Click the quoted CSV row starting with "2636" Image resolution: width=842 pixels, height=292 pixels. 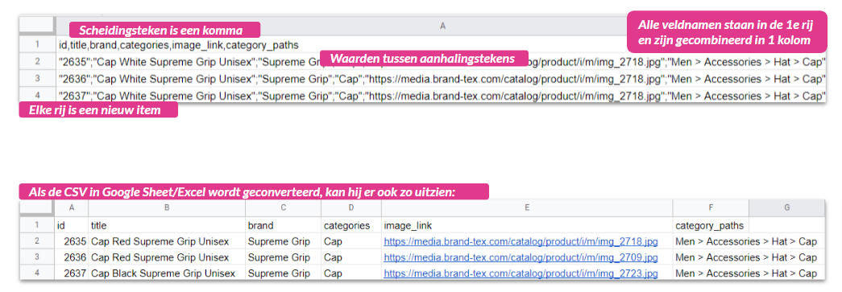pos(440,80)
